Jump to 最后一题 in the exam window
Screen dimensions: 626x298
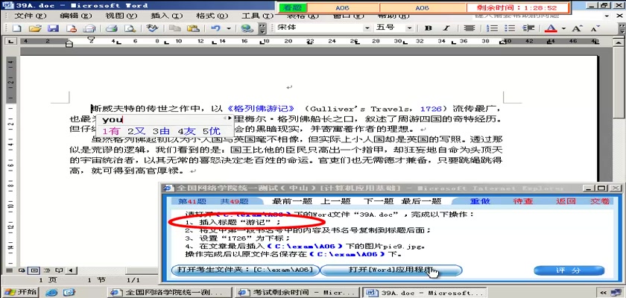421,201
